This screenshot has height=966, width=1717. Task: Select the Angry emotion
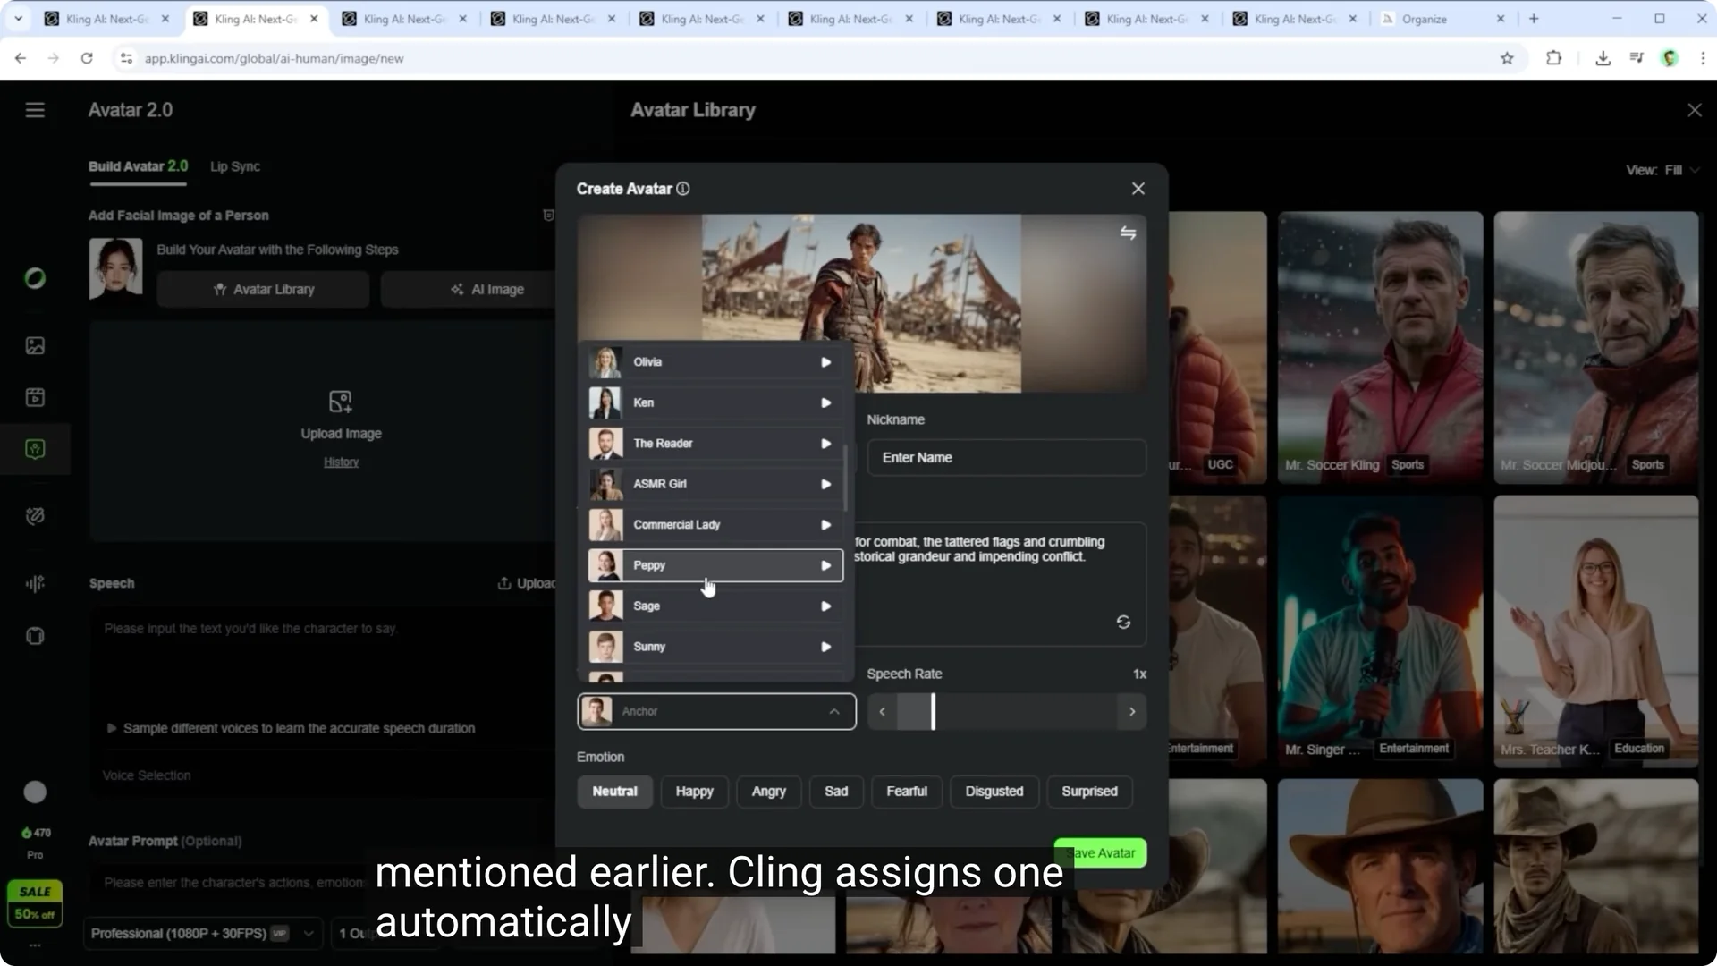(768, 792)
